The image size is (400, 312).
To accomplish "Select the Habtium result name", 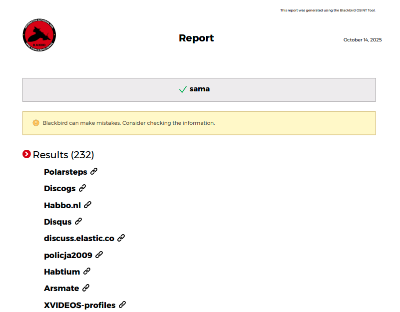I will [x=62, y=272].
